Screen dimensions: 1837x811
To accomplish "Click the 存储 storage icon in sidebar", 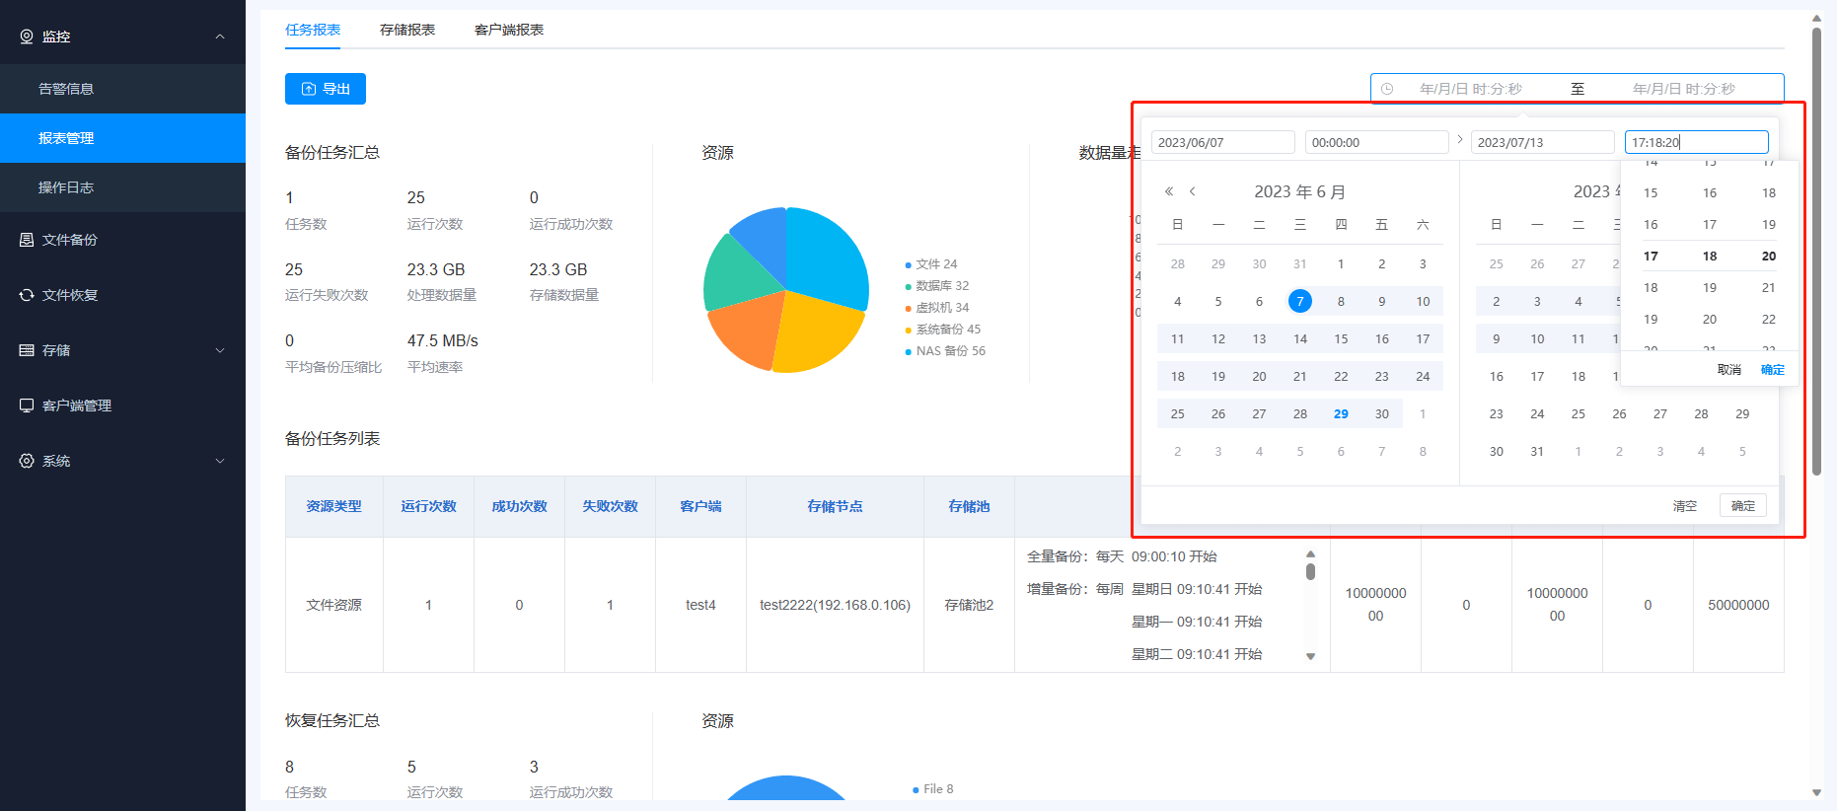I will (x=27, y=350).
